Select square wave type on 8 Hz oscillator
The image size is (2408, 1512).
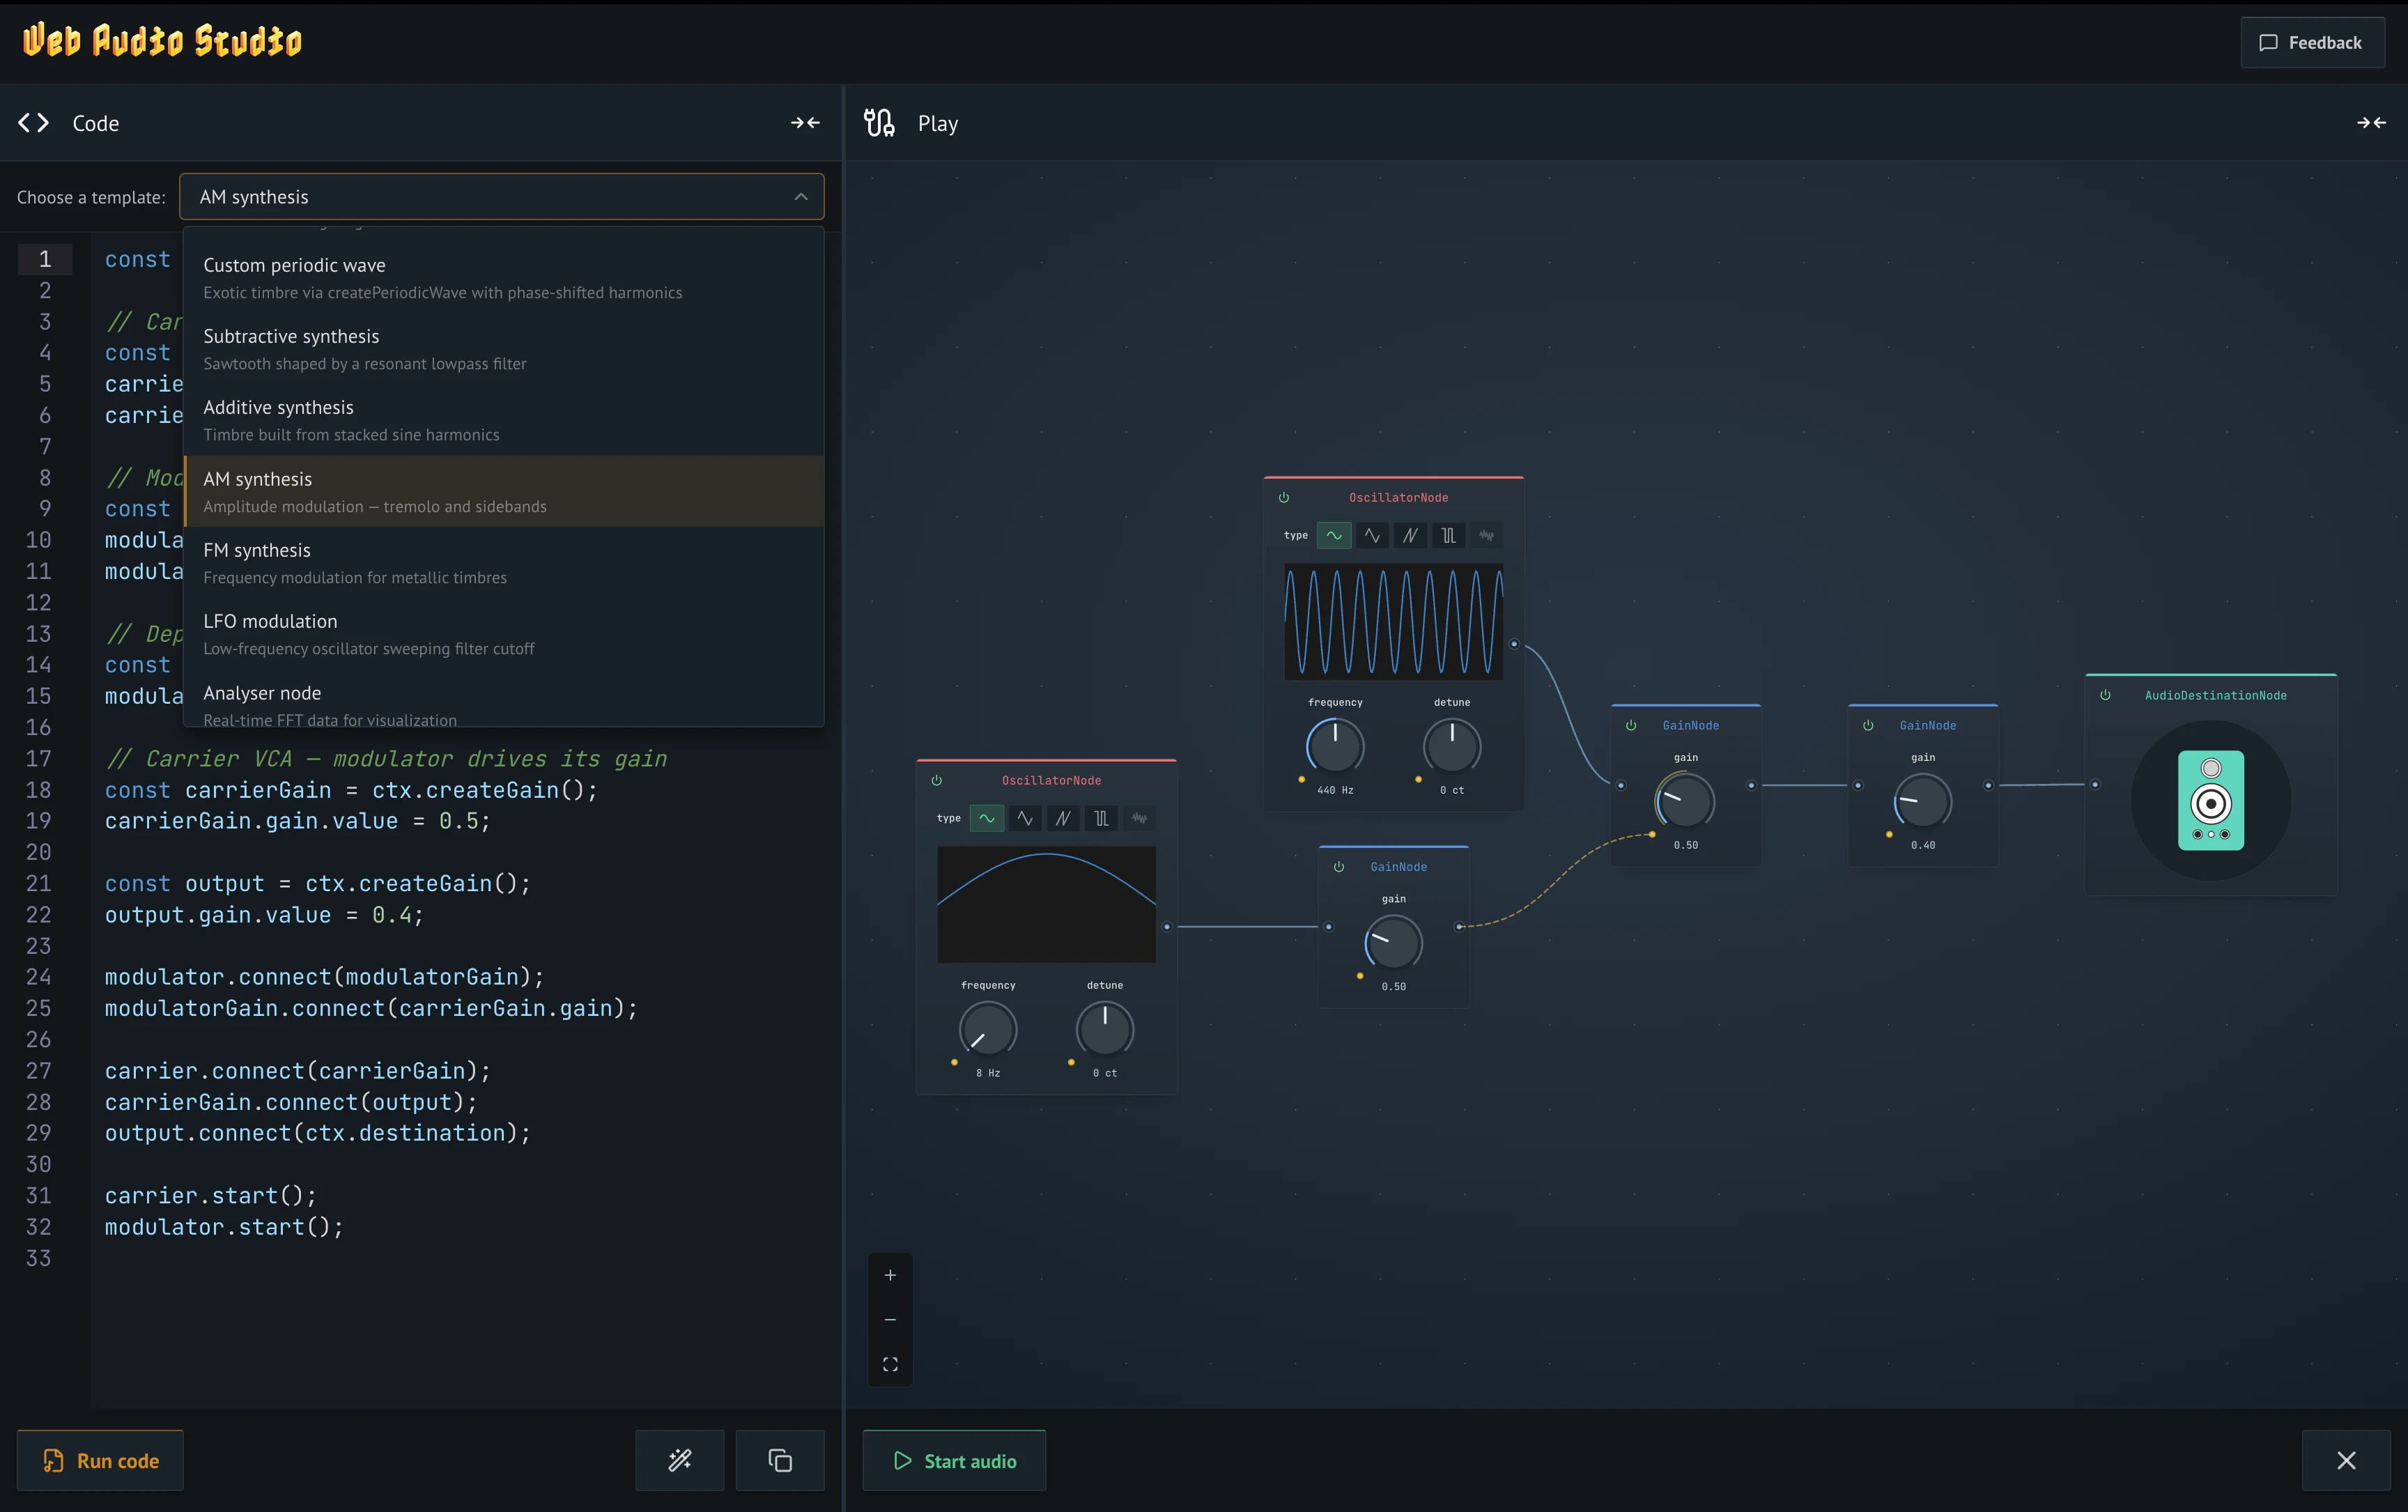(1101, 819)
